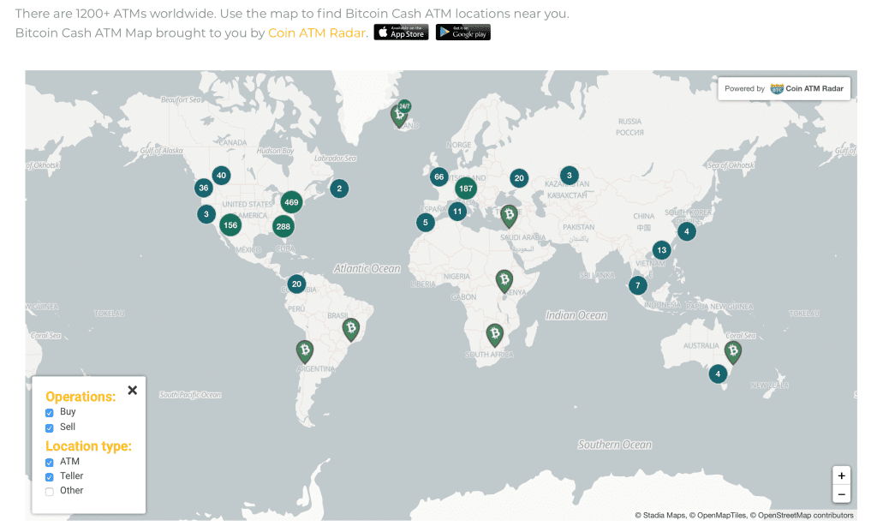
Task: Select the Bitcoin Cash pin in Brazil
Action: pos(350,329)
